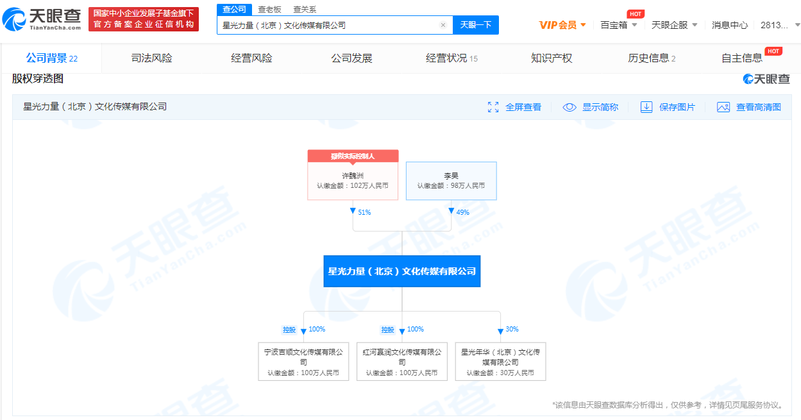The image size is (801, 420).
Task: Select the 红河赢润文化传媒有限公司 subsidiary node
Action: coord(402,362)
